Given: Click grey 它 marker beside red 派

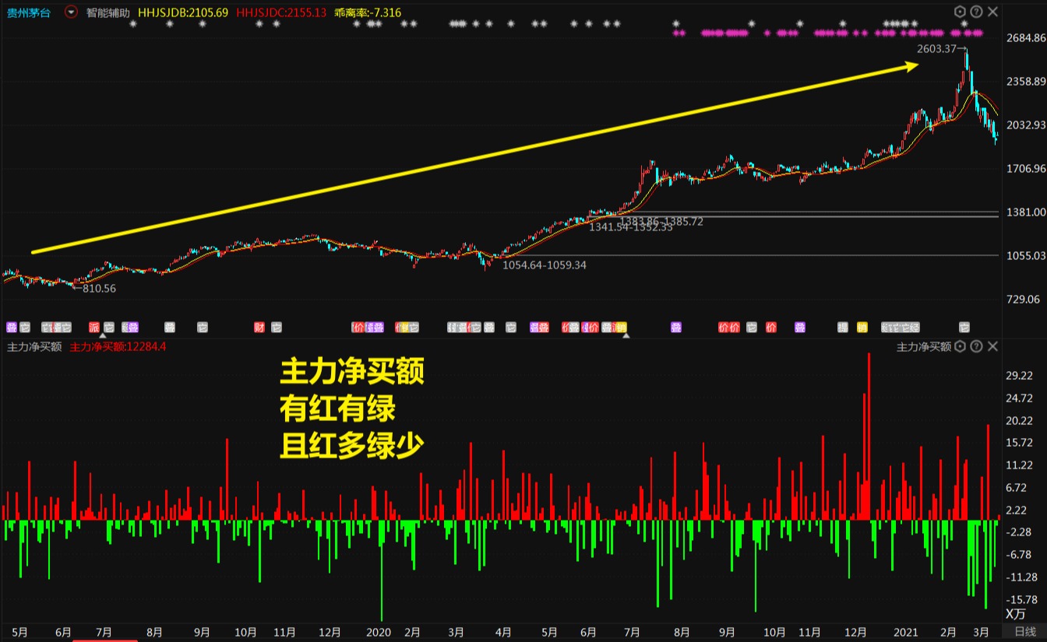Looking at the screenshot, I should 109,328.
